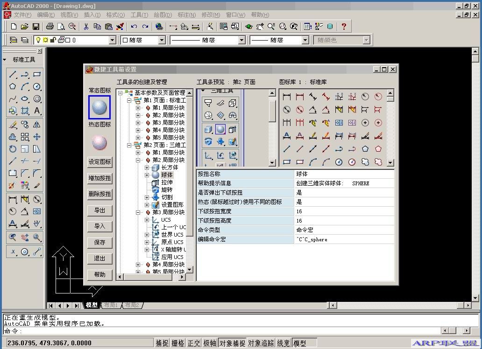Click the zoom realtime magnifier icon
The height and width of the screenshot is (349, 482).
pos(271,27)
